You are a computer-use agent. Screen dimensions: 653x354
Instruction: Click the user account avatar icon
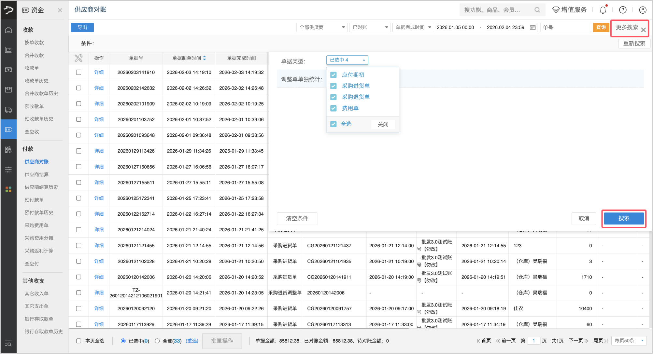[x=643, y=10]
